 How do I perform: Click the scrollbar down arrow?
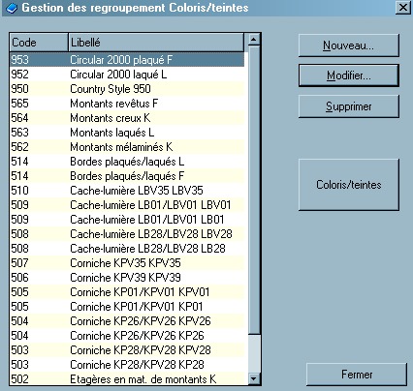click(x=254, y=378)
